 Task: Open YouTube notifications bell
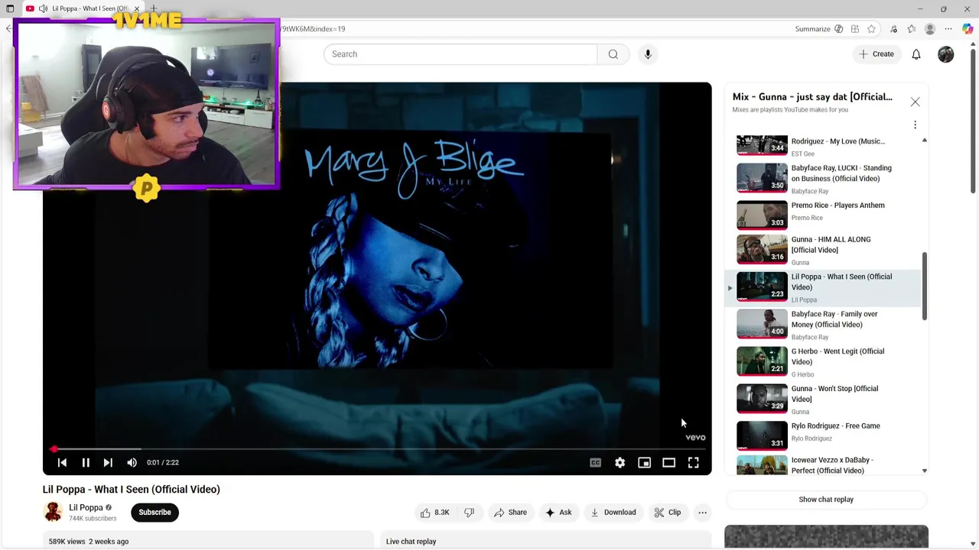[916, 54]
